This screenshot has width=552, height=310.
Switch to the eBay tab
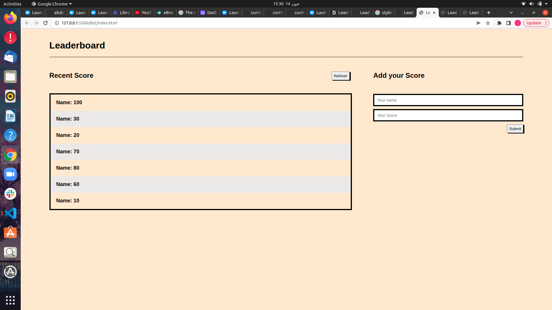coord(165,13)
